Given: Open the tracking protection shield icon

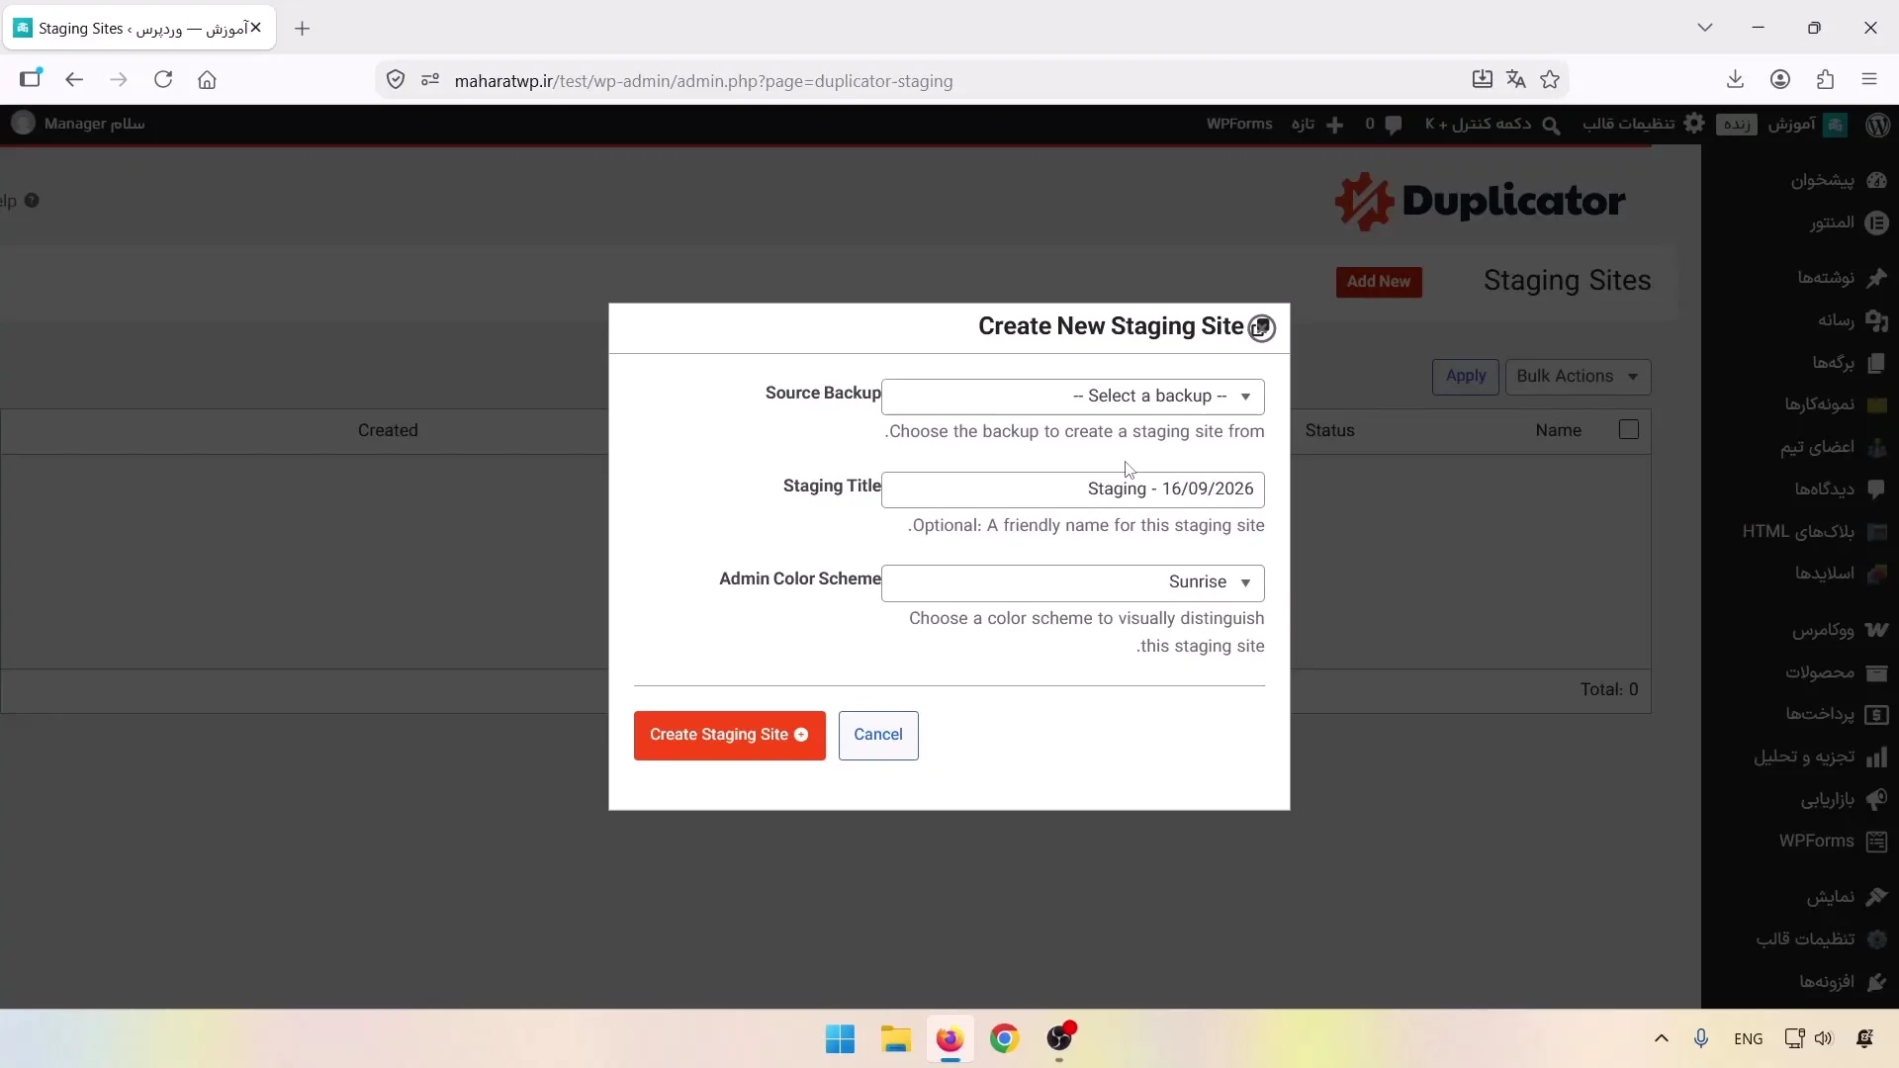Looking at the screenshot, I should [x=396, y=80].
